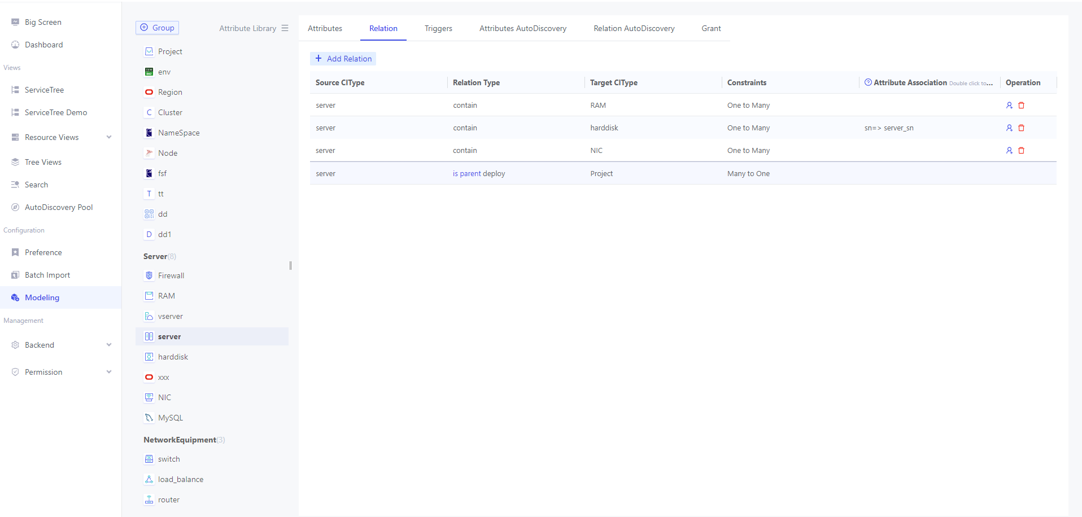Select the tt CI type

(x=161, y=194)
